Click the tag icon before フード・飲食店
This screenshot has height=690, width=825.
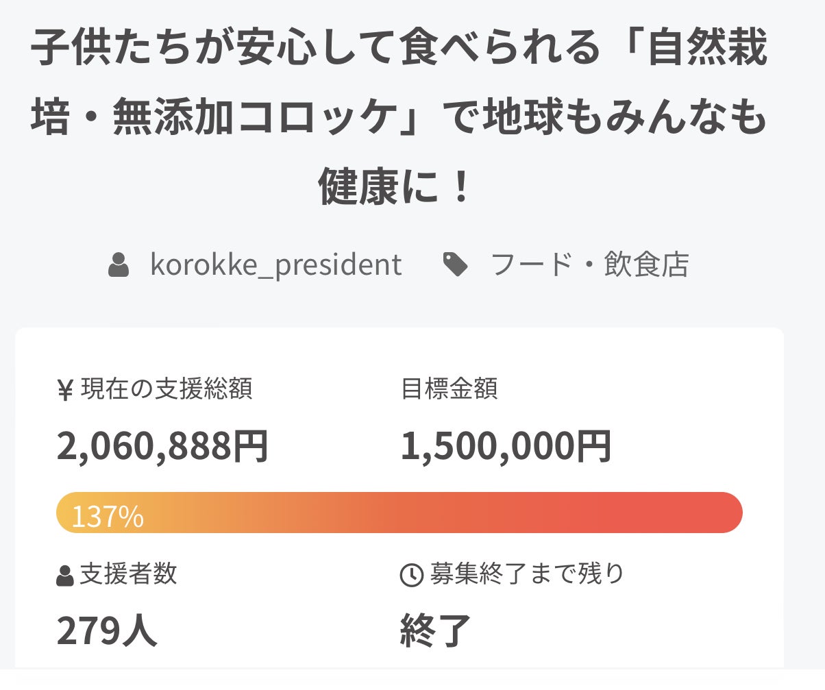456,265
